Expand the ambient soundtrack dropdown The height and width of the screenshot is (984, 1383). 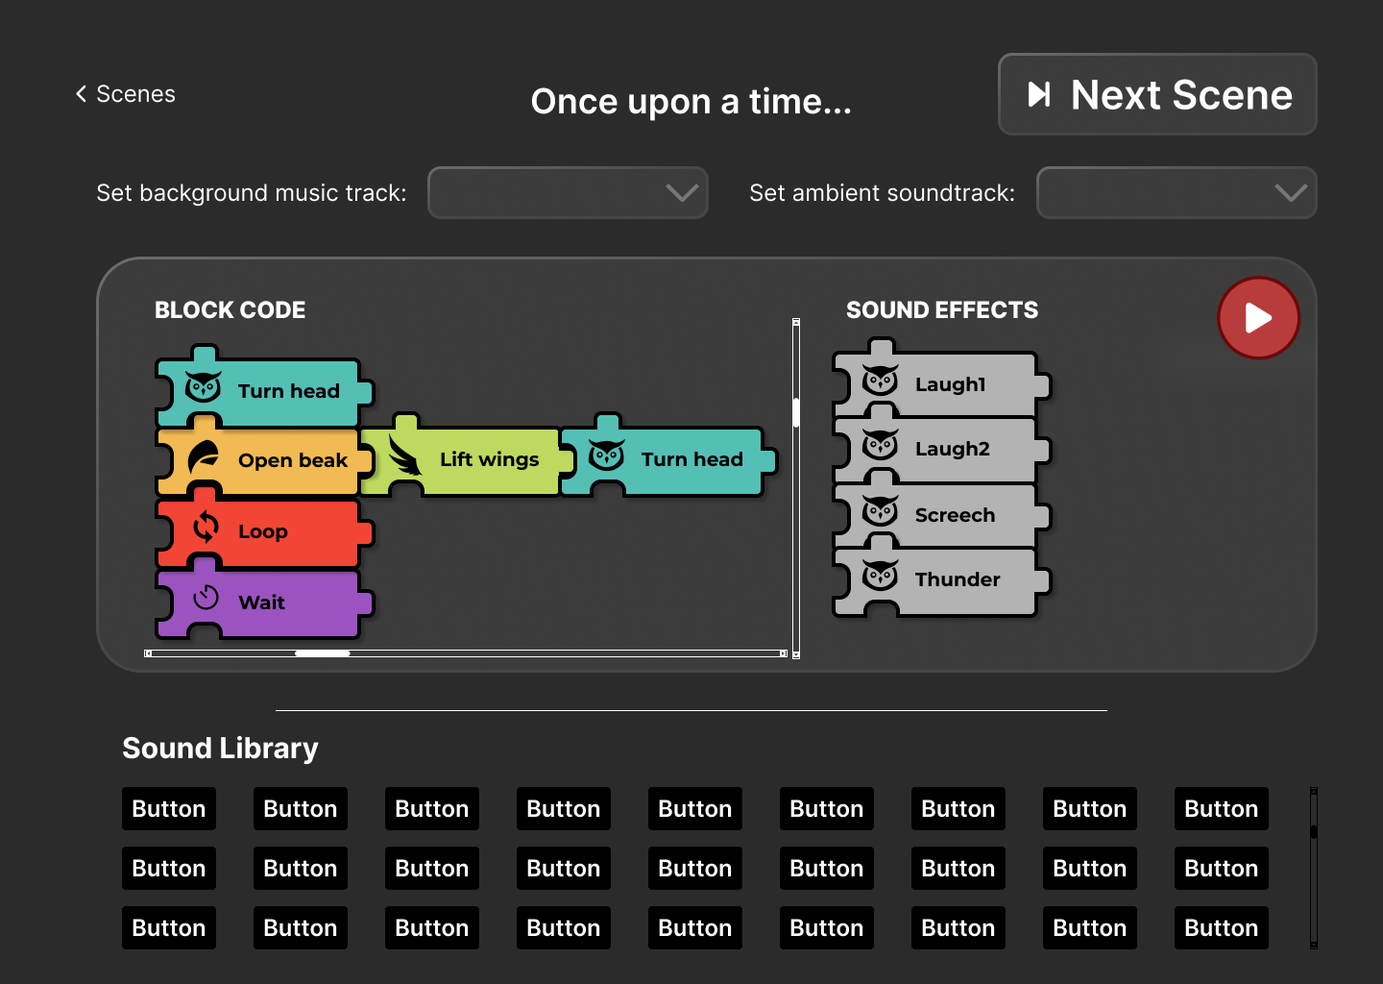pyautogui.click(x=1177, y=193)
